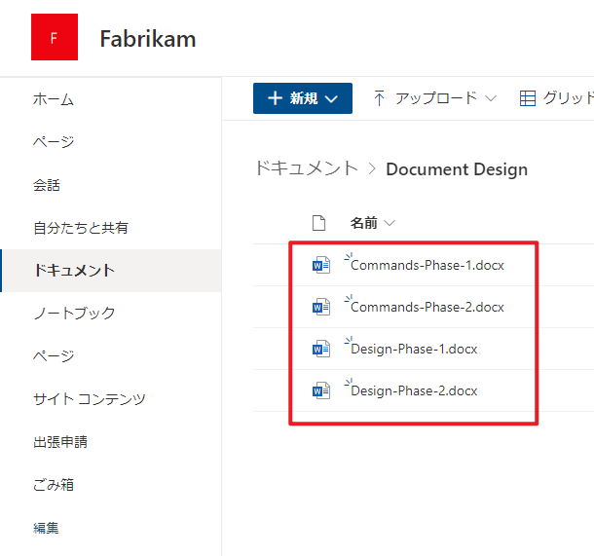Open the 名前 column sort dropdown
Screen dimensions: 594x556
pos(373,223)
